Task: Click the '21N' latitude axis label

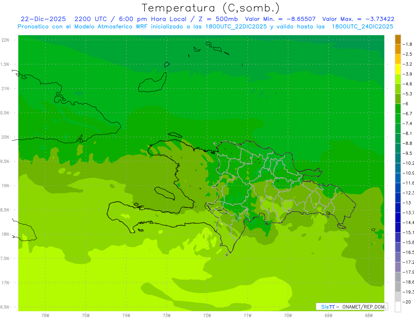Action: (x=5, y=89)
